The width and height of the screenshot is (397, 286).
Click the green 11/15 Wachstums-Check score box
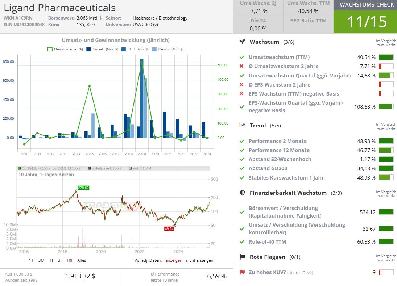[x=365, y=22]
